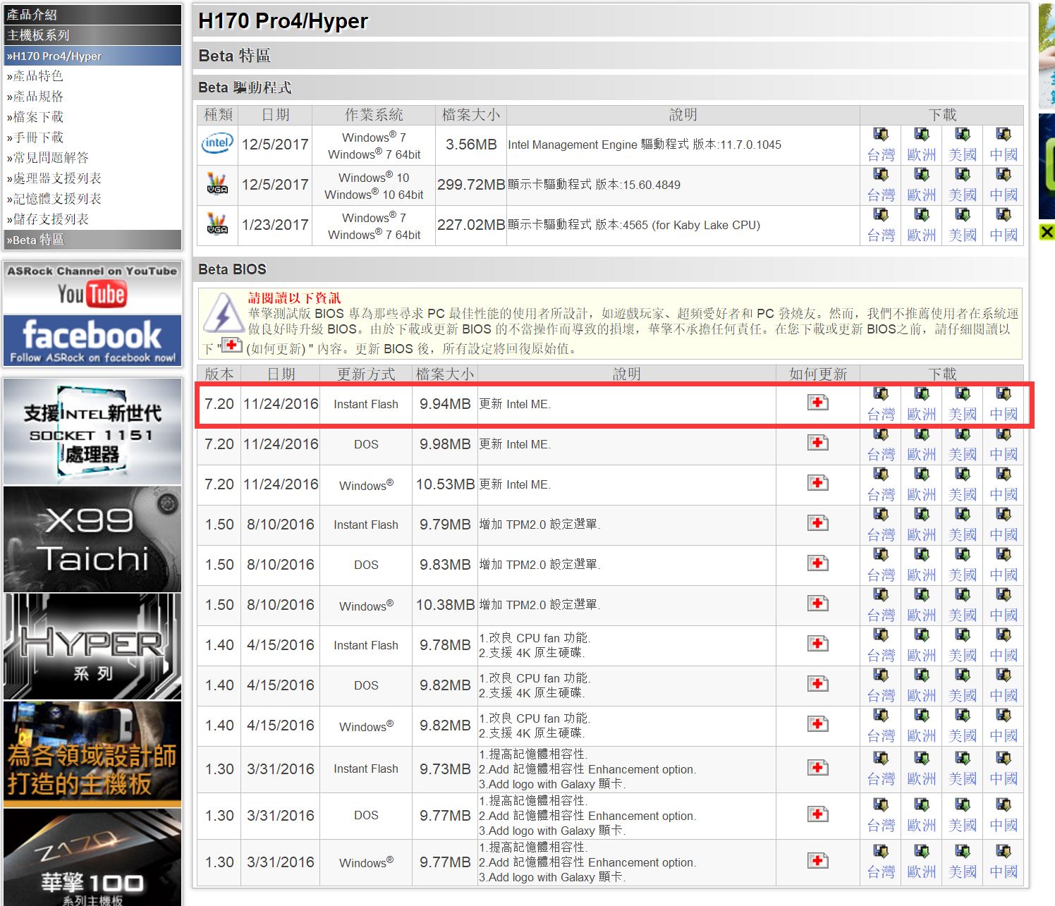Viewport: 1055px width, 906px height.
Task: Click the USA download icon for BIOS 1.40 Windows
Action: 963,716
